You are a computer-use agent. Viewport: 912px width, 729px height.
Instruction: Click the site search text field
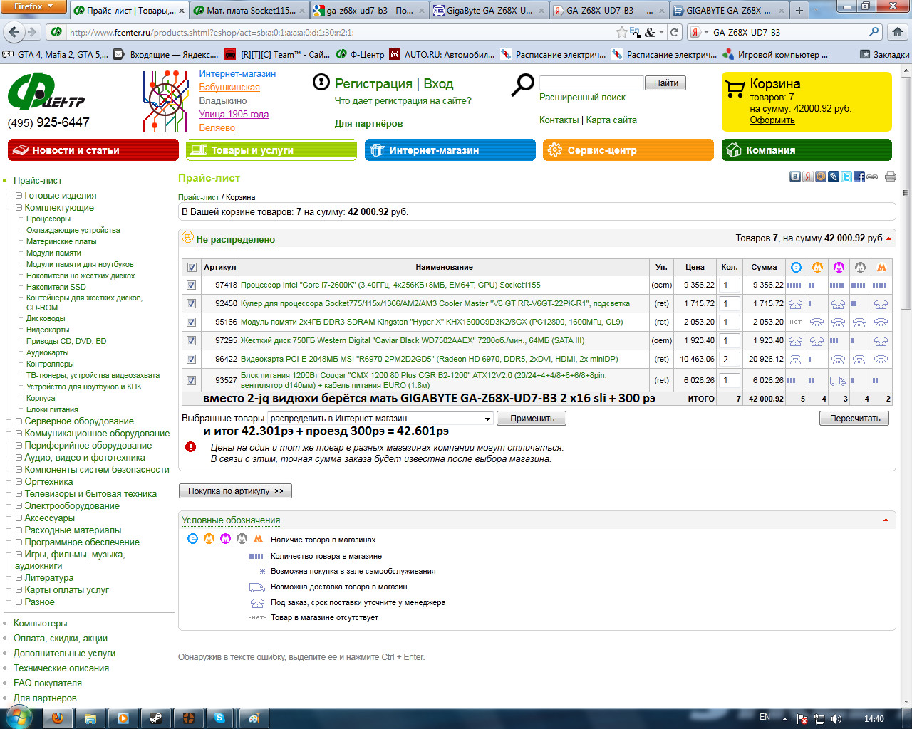591,83
